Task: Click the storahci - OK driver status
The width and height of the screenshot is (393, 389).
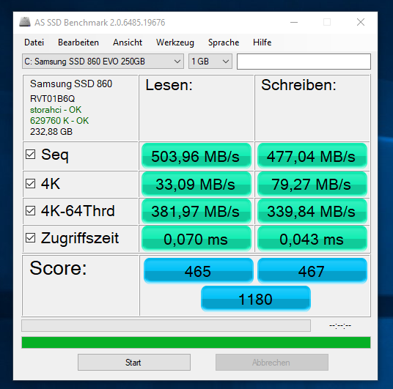Action: [56, 110]
